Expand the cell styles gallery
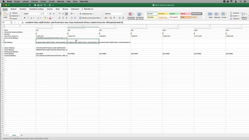The height and width of the screenshot is (140, 249). coord(204,16)
